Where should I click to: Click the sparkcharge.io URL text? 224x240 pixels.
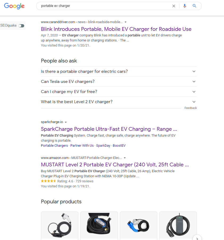(x=52, y=122)
